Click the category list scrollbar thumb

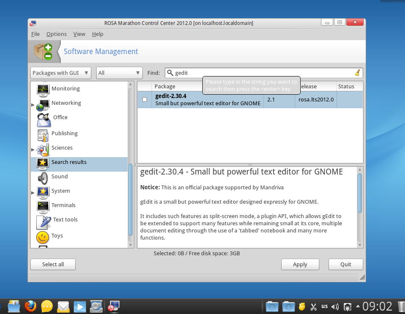(x=130, y=199)
